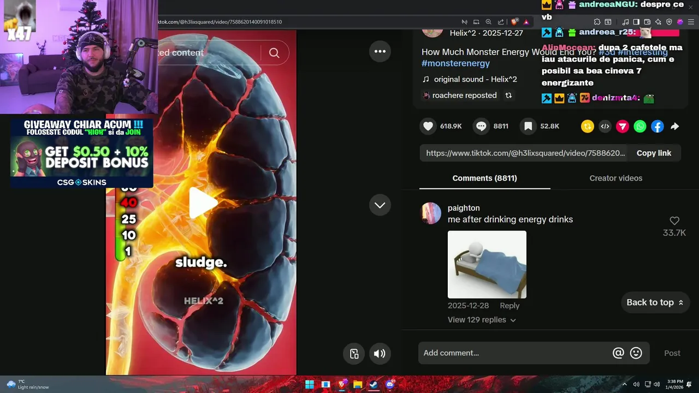
Task: Click the browser address bar URL
Action: [x=220, y=22]
